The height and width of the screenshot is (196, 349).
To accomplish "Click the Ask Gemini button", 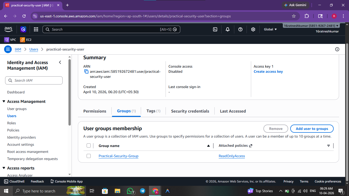I will (296, 5).
